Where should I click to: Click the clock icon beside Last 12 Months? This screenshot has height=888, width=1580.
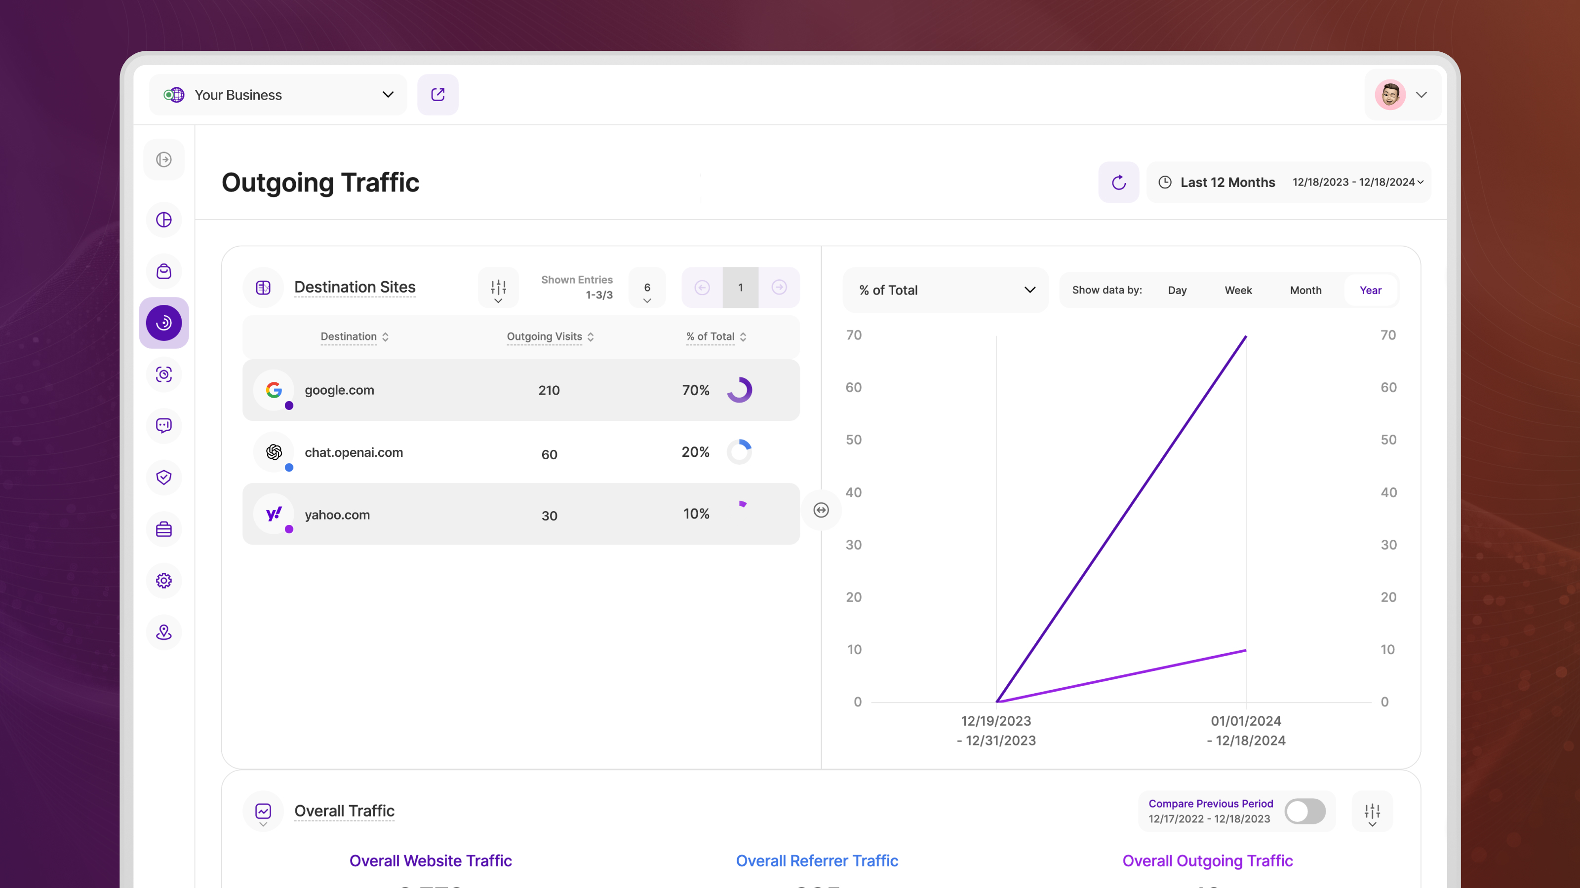1165,183
